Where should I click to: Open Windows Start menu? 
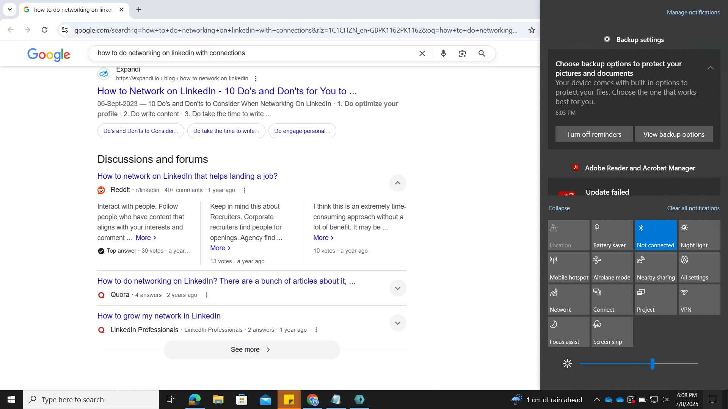(x=11, y=400)
